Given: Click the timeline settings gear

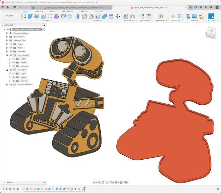Looking at the screenshot, I should click(x=218, y=189).
